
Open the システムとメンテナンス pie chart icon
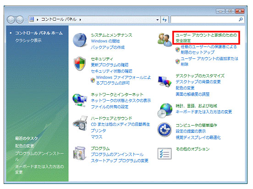(x=80, y=40)
